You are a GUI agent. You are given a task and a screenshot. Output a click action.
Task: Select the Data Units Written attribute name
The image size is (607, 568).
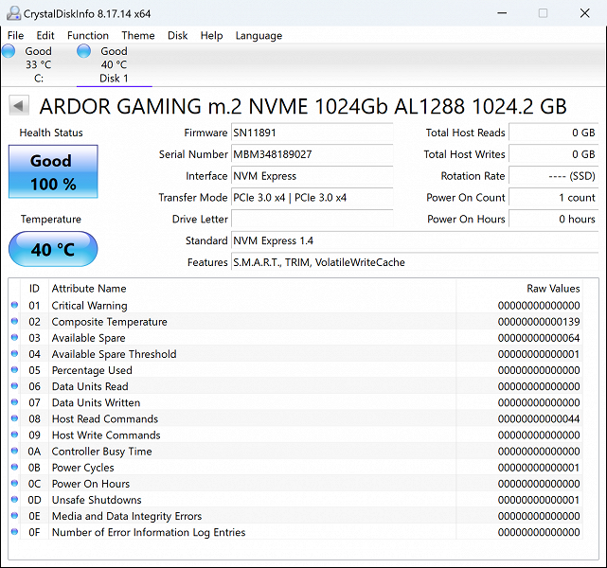pyautogui.click(x=96, y=402)
